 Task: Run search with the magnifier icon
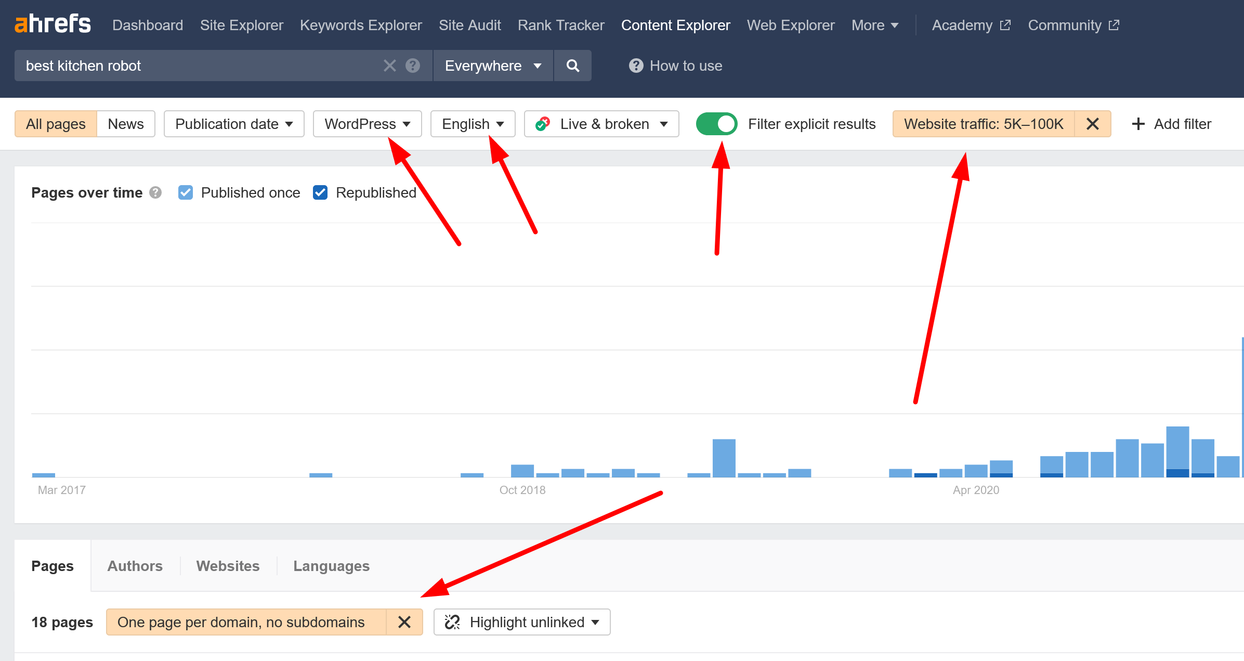click(572, 66)
